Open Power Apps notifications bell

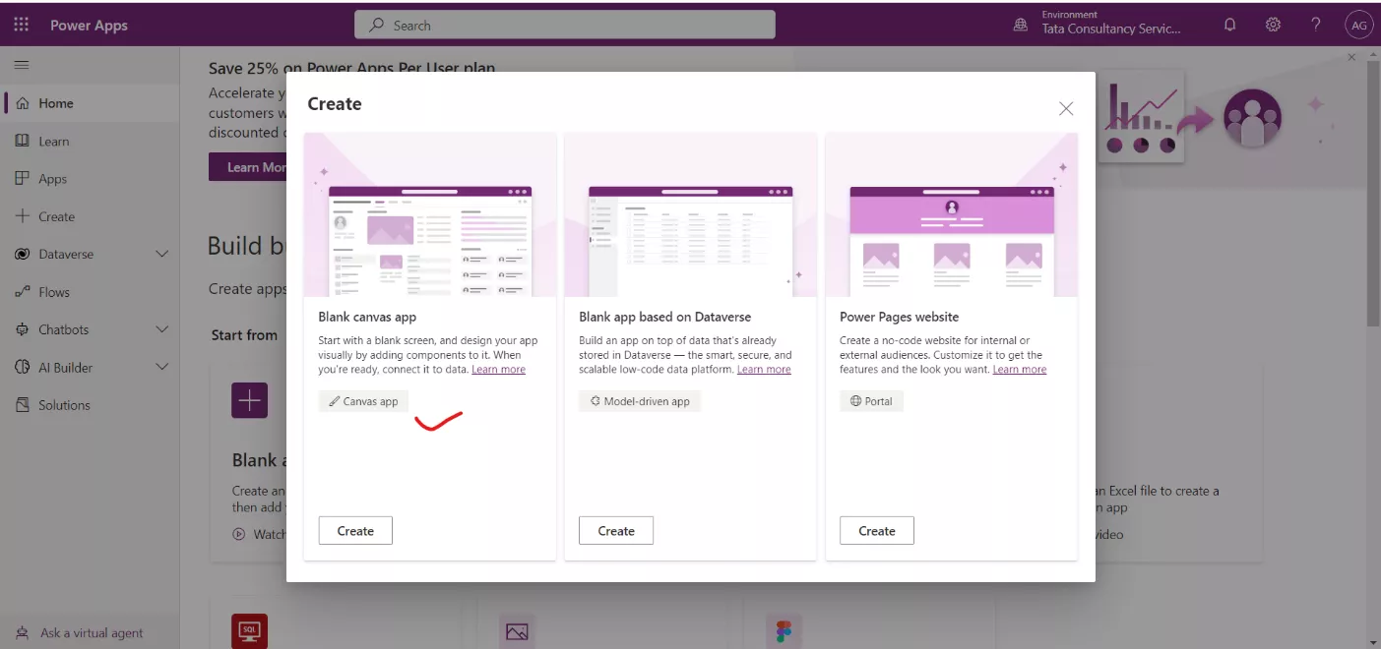pyautogui.click(x=1228, y=24)
